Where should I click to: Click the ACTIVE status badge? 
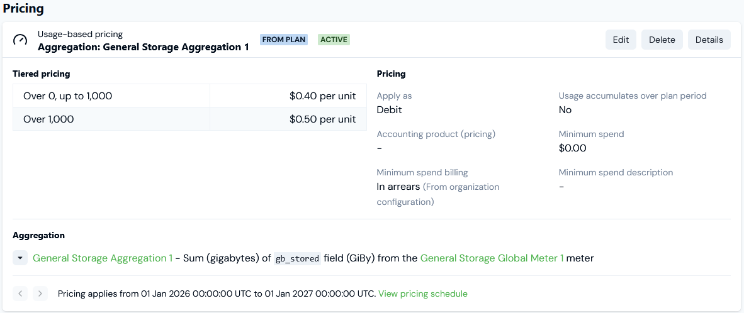(x=334, y=40)
